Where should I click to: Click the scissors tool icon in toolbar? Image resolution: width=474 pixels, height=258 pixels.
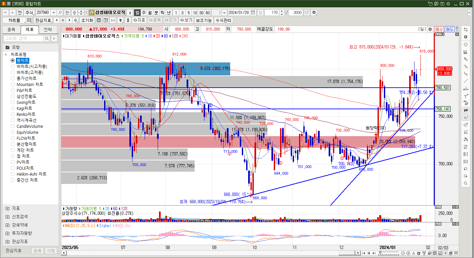click(127, 20)
